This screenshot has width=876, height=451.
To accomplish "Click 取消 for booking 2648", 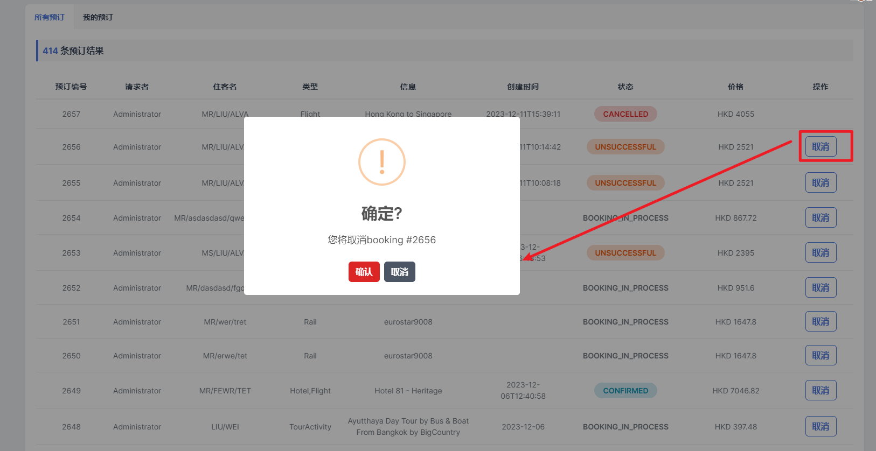I will click(x=821, y=426).
